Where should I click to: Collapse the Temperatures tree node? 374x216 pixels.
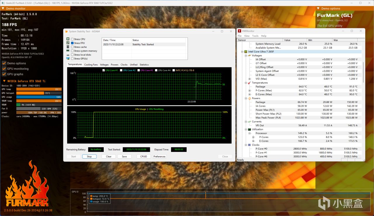(246, 83)
